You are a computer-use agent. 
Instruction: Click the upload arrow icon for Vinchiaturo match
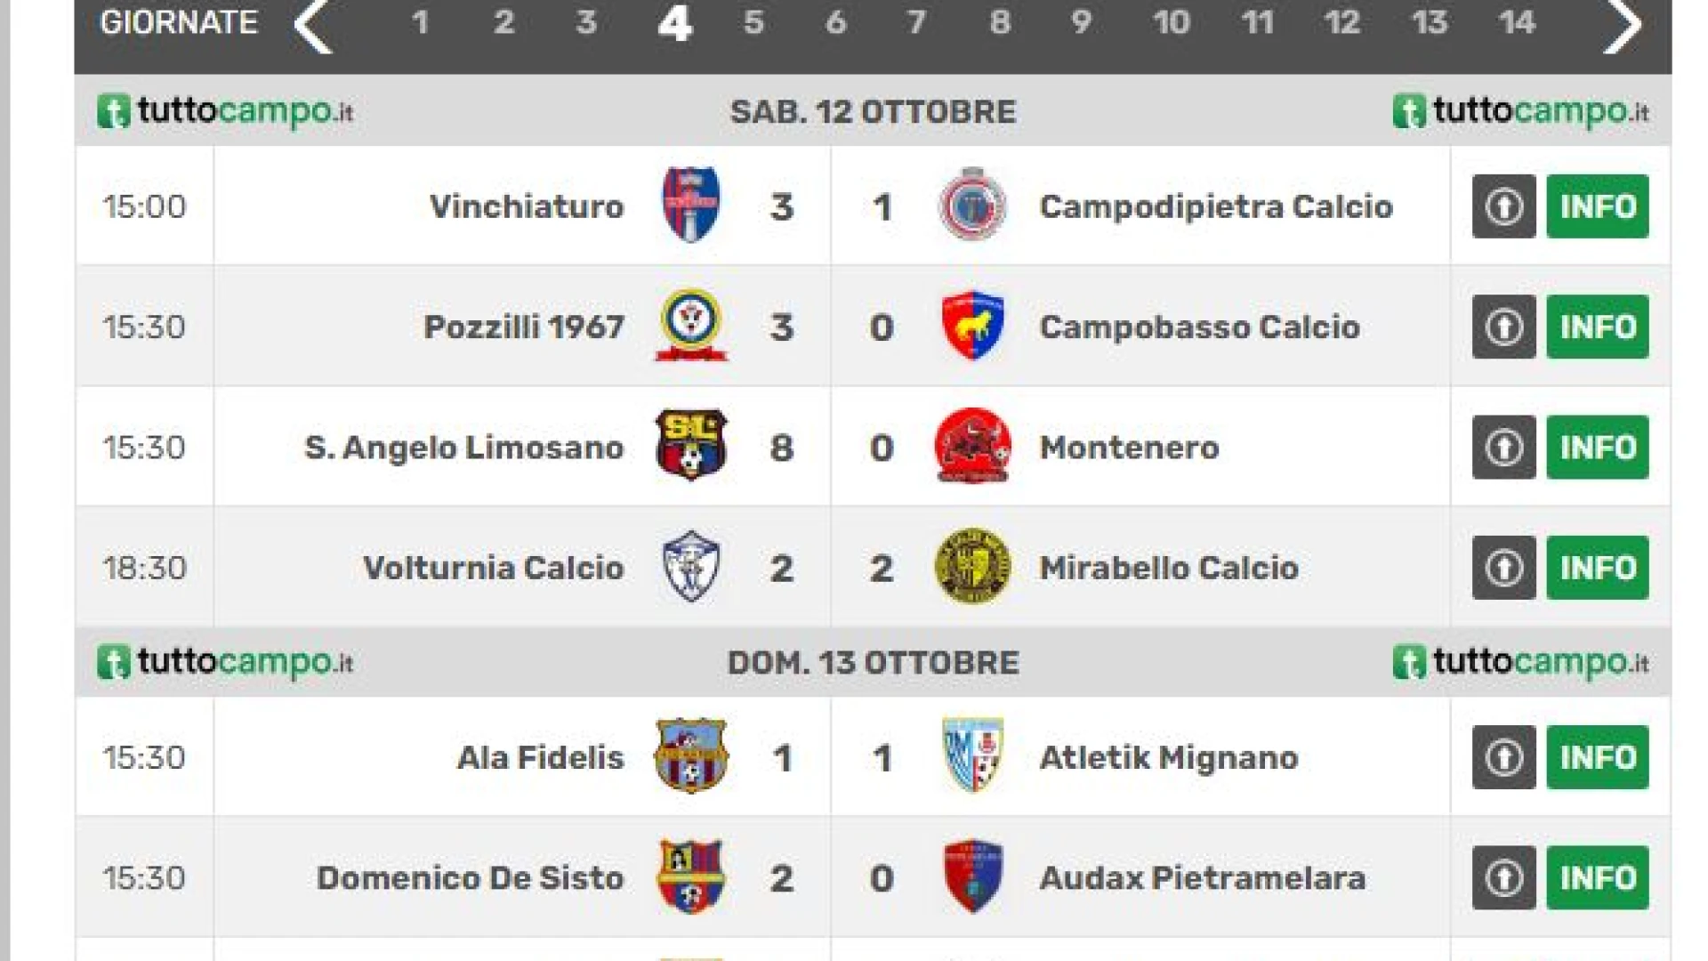1503,206
